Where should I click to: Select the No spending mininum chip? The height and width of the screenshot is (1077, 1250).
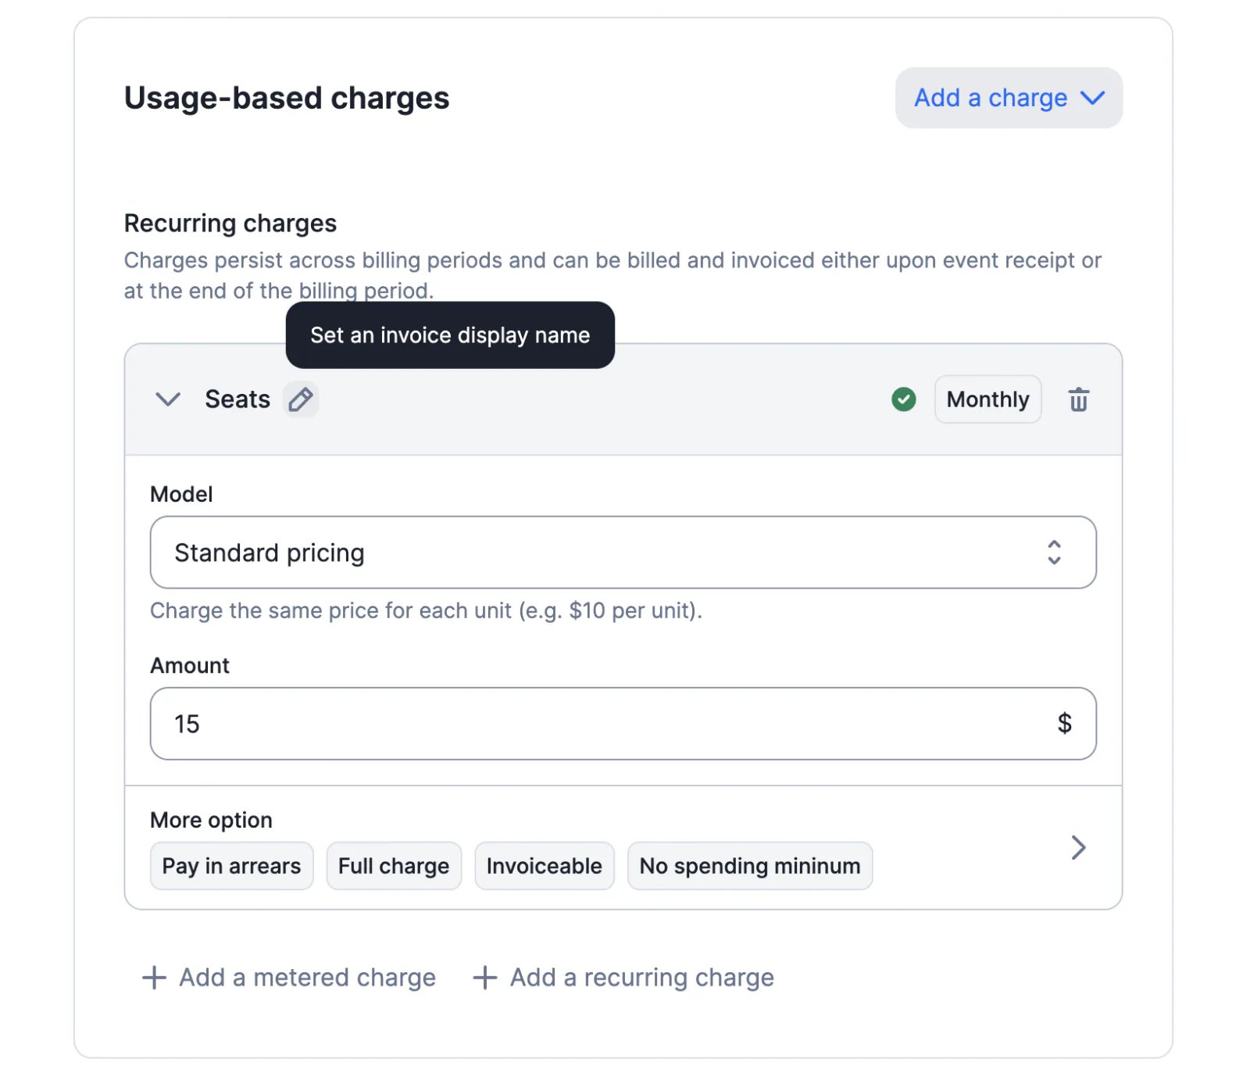coord(750,866)
